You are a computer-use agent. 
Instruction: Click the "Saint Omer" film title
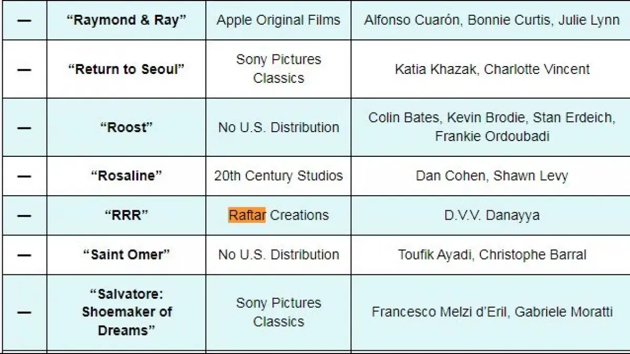(127, 255)
